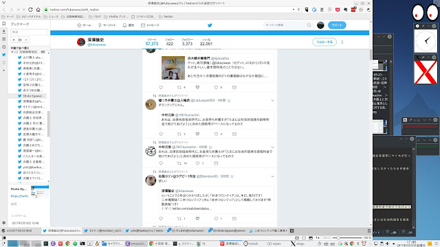View the フォロワー count 3,373
This screenshot has height=247, width=440.
pyautogui.click(x=187, y=42)
